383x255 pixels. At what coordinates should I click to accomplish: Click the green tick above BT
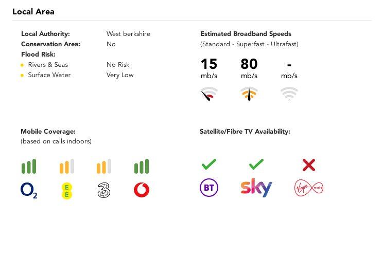[x=208, y=165]
